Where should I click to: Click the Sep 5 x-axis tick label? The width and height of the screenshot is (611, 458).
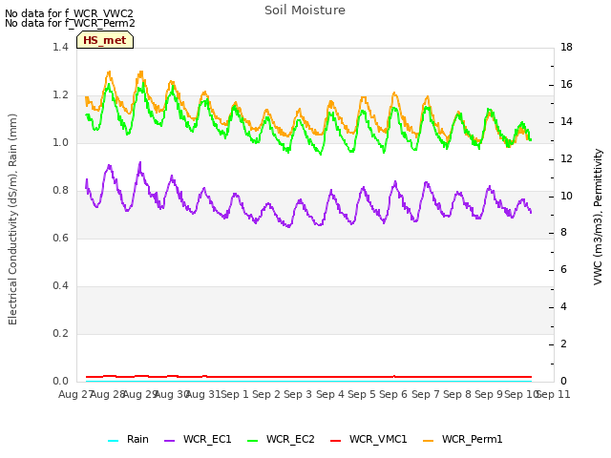(362, 394)
